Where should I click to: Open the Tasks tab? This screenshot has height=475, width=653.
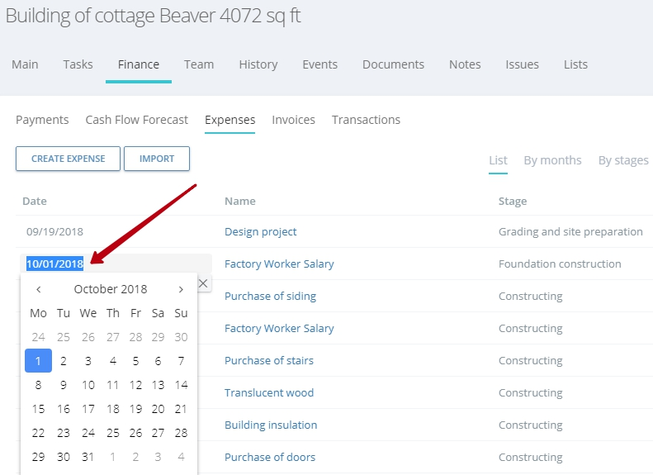click(x=78, y=64)
